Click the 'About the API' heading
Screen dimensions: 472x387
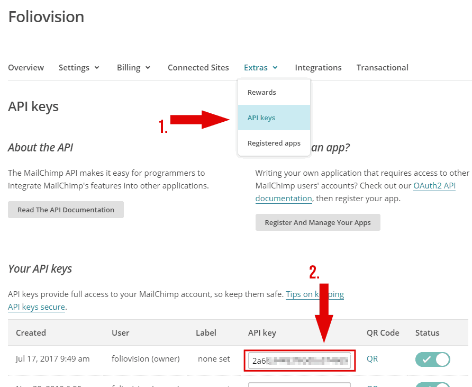(x=40, y=148)
